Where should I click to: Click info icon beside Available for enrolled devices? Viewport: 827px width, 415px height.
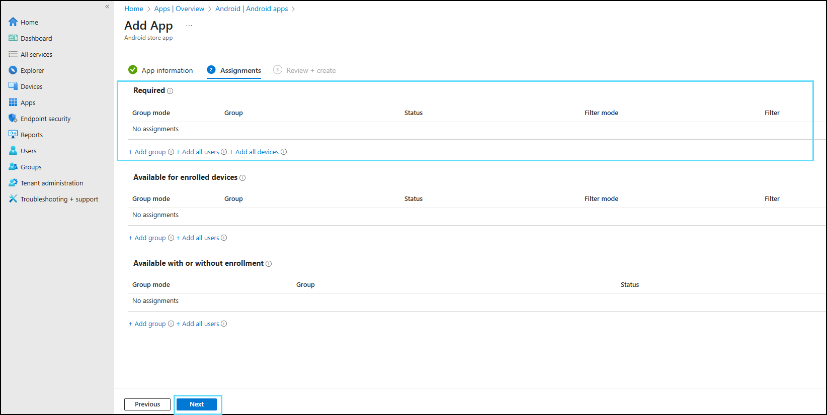pyautogui.click(x=242, y=178)
